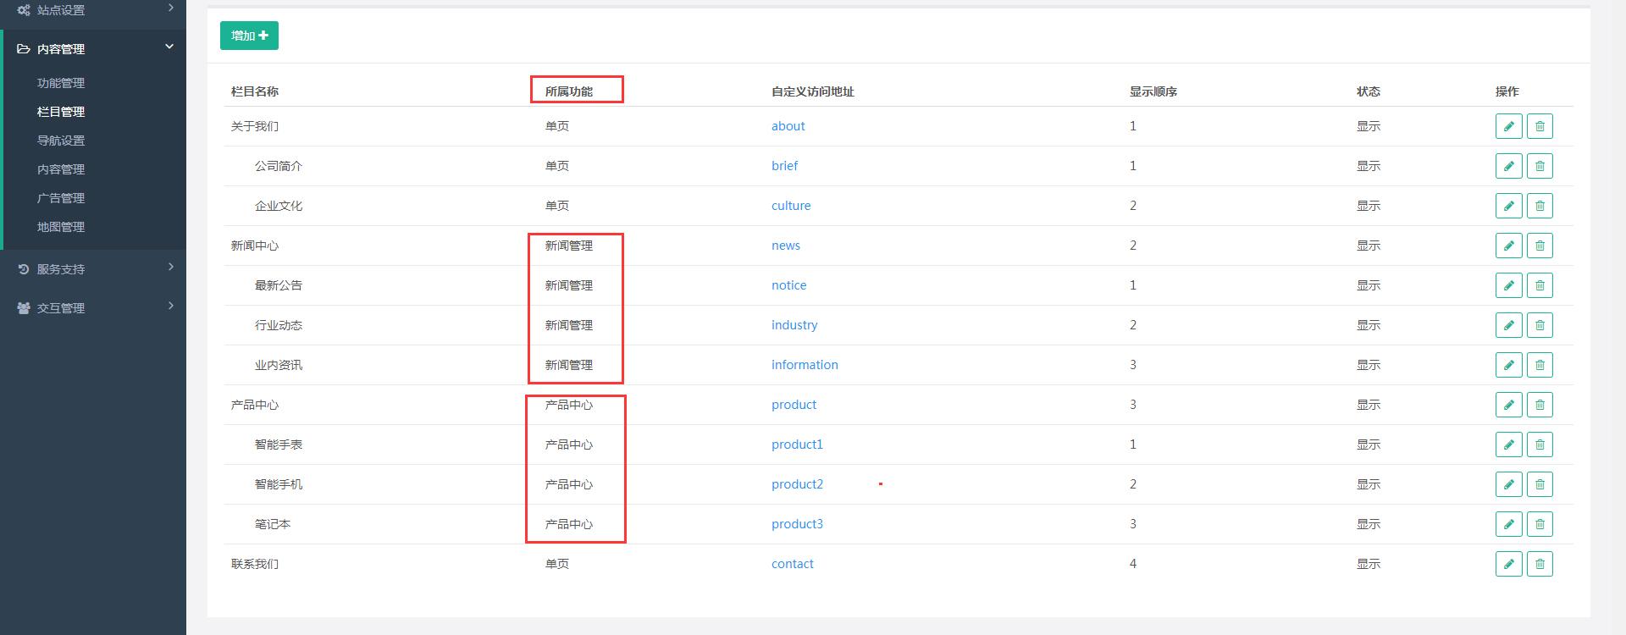Edit the 联系我们 column entry
This screenshot has width=1626, height=635.
1508,564
